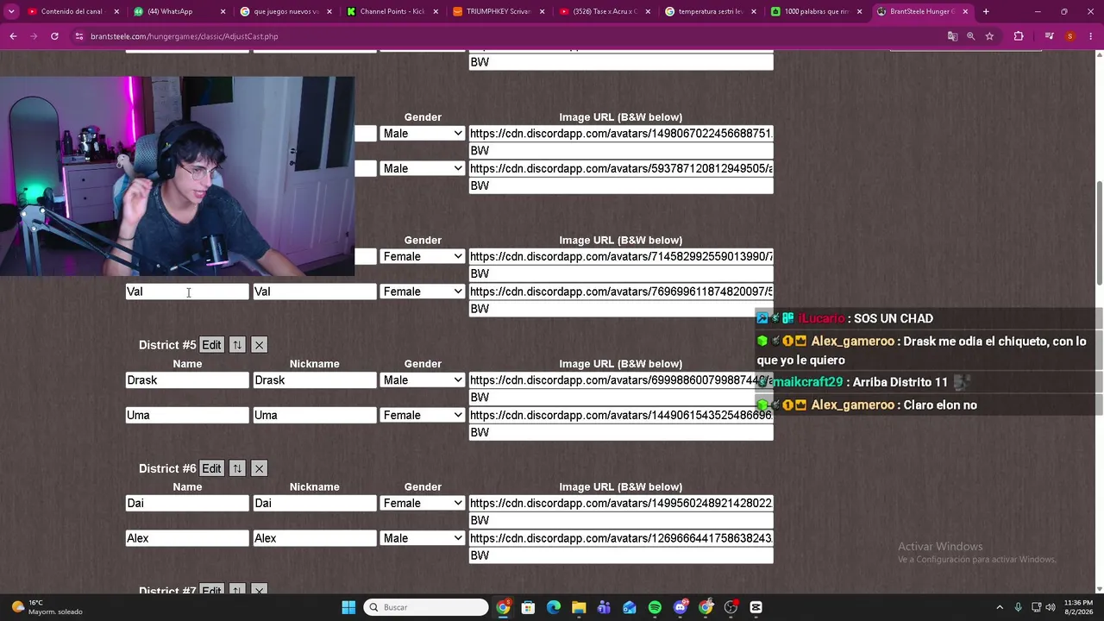This screenshot has width=1104, height=621.
Task: Click the Alex nickname input field
Action: [315, 538]
